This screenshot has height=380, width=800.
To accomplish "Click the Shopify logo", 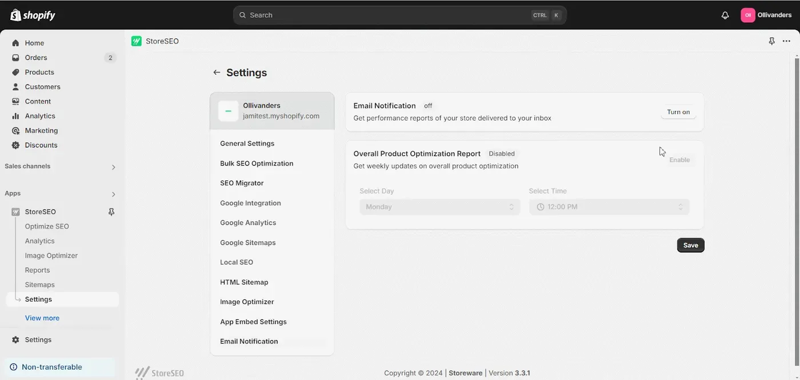I will (x=33, y=15).
